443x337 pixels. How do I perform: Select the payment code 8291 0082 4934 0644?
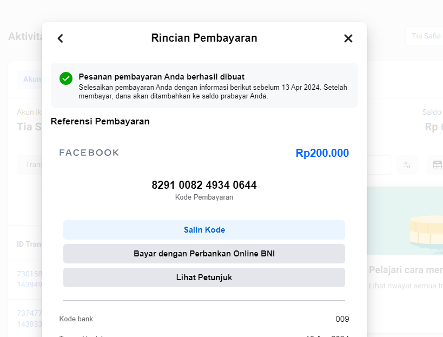tap(204, 185)
